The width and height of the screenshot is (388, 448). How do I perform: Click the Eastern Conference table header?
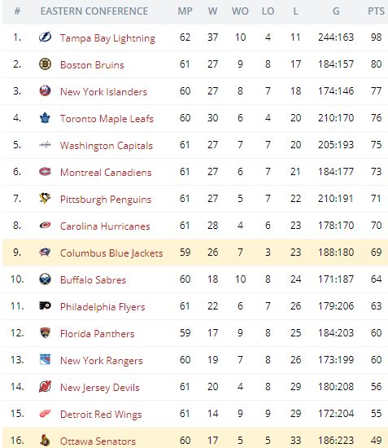94,11
